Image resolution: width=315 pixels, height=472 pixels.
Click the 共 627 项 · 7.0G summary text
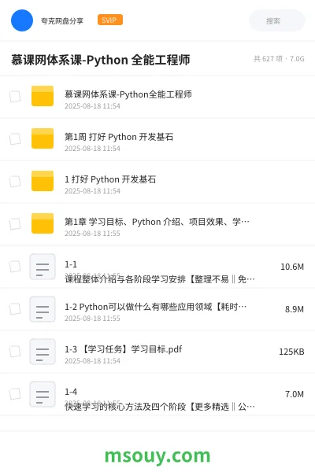click(x=279, y=59)
